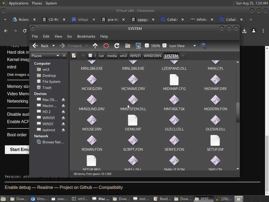Zoom out with the minus icon

147,46
